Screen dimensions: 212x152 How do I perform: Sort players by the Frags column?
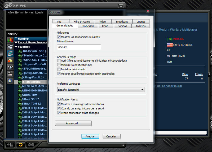[x=199, y=74]
